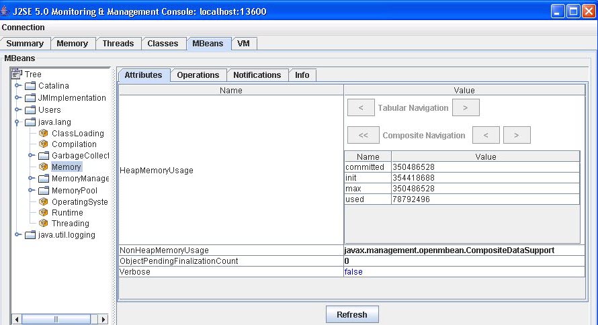This screenshot has width=598, height=325.
Task: Select the Threading tree item label
Action: [70, 224]
